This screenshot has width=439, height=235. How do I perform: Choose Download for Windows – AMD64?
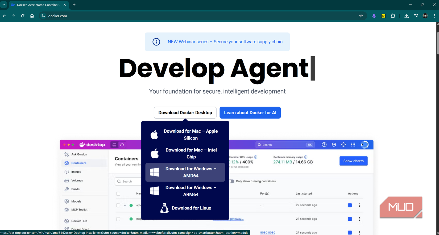185,172
